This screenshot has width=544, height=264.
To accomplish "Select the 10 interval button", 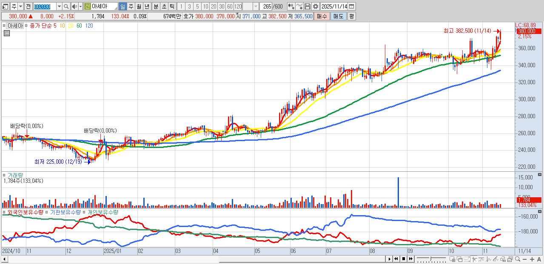I will [205, 6].
